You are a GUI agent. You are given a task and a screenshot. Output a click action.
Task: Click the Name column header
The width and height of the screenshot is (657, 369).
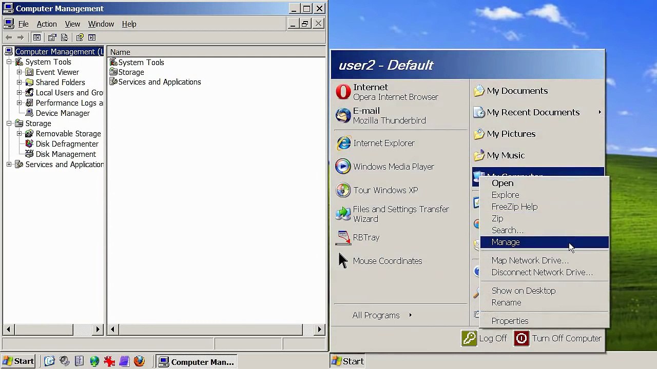tap(216, 52)
